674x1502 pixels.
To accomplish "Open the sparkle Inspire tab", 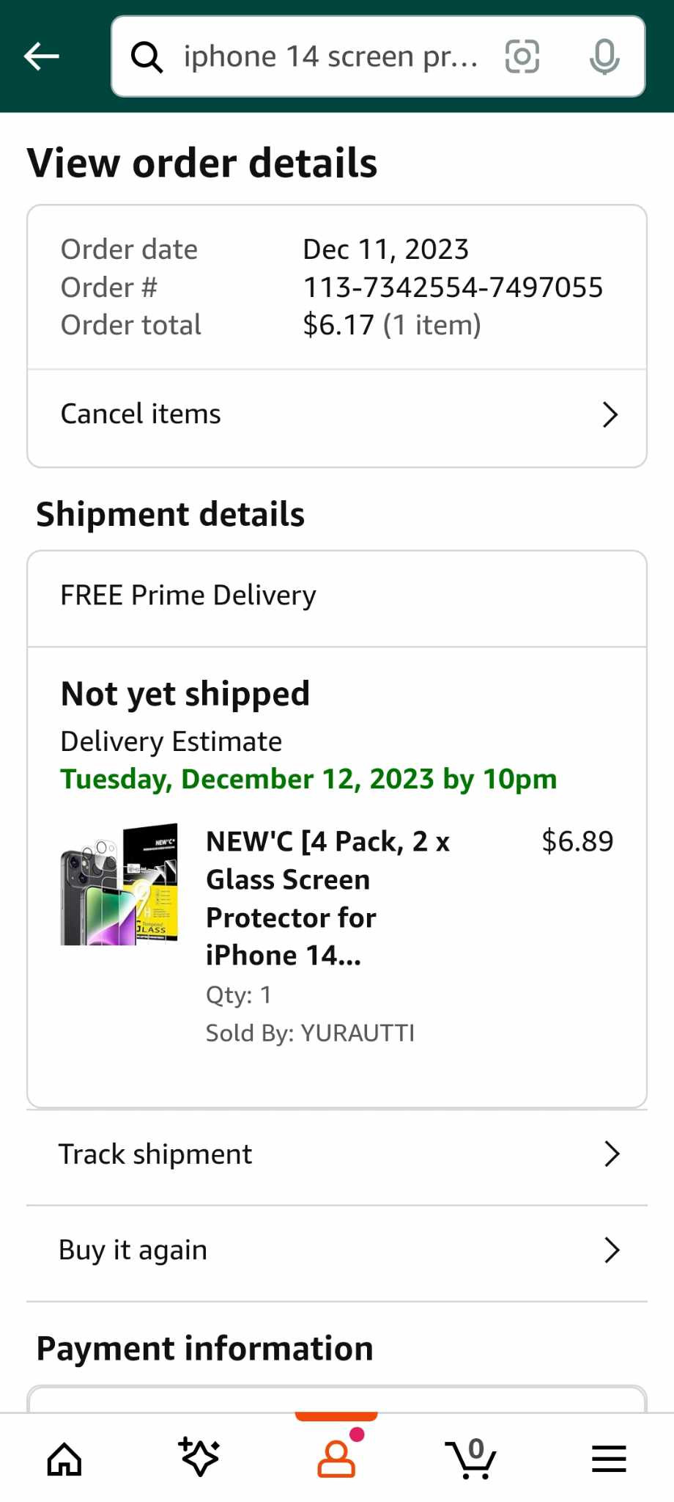I will (x=199, y=1458).
